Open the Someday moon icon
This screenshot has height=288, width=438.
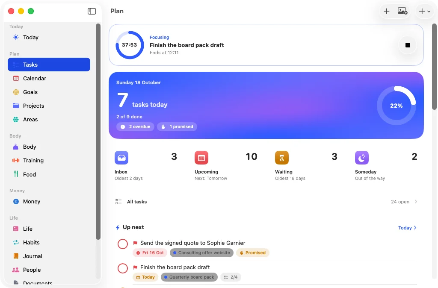362,158
